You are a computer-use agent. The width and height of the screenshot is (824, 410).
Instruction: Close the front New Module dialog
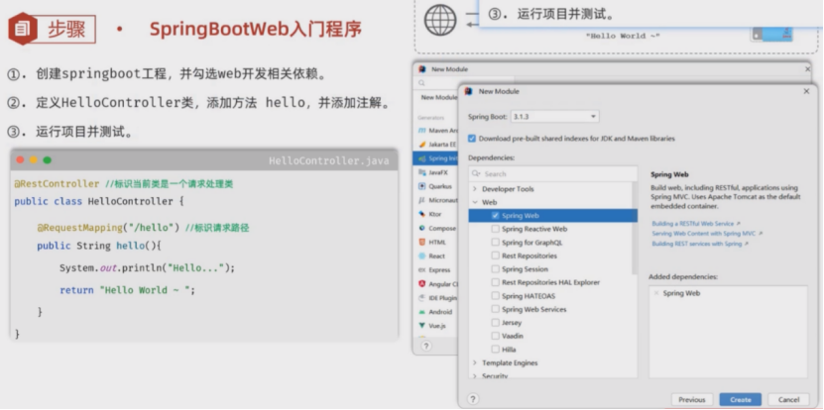[x=807, y=91]
